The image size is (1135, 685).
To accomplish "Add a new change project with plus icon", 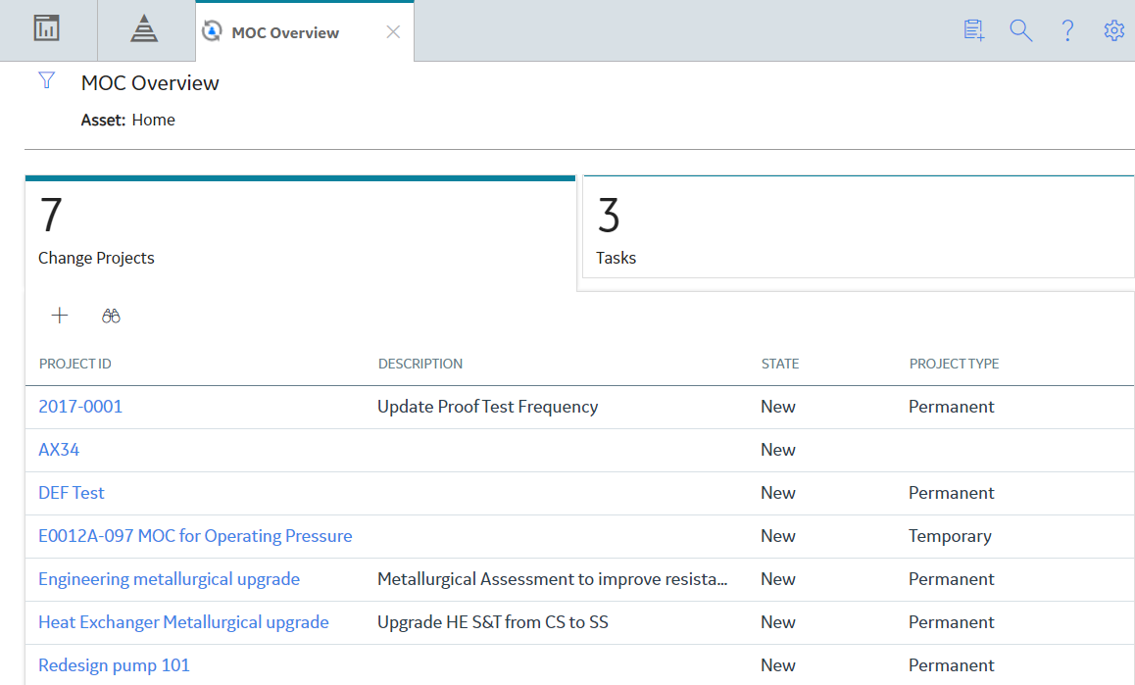I will point(60,315).
